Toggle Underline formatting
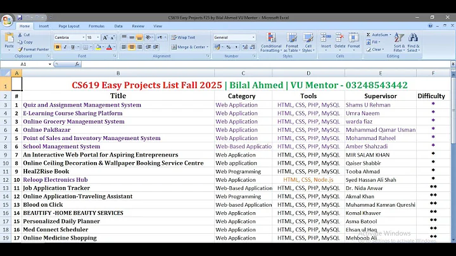This screenshot has width=456, height=256. (x=73, y=47)
